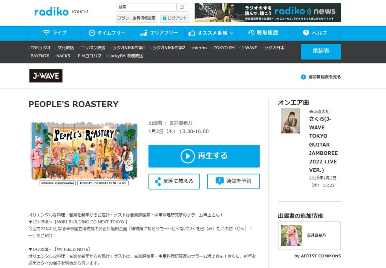
Task: Open 聴取履歴 listening history
Action: [263, 33]
